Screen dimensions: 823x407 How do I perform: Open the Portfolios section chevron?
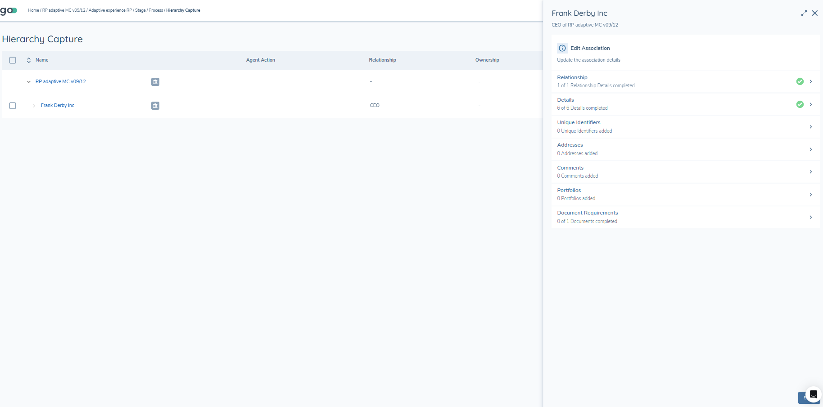point(810,195)
